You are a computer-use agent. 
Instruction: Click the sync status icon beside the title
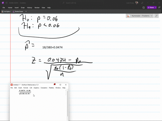click(x=7, y=3)
